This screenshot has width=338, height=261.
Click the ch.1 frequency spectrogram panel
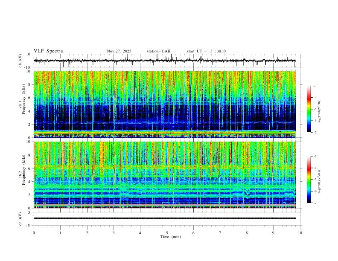164,104
